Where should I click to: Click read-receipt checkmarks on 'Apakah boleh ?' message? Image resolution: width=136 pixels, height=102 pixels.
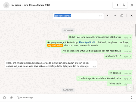[130, 57]
